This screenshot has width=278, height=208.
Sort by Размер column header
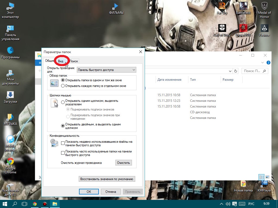point(228,80)
